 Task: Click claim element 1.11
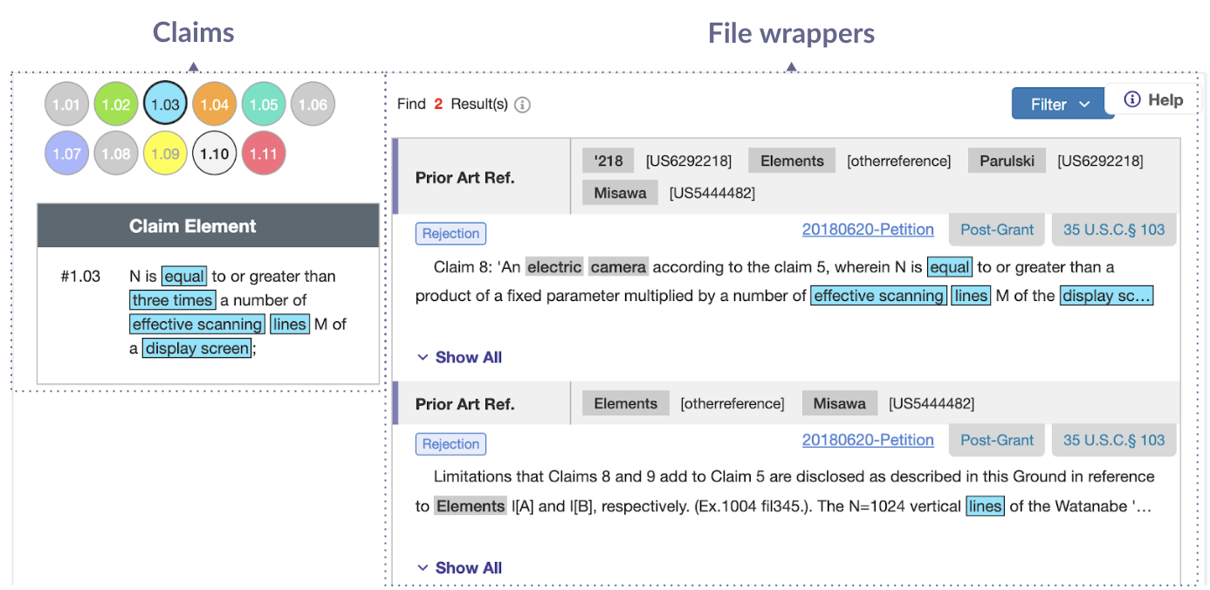click(264, 153)
